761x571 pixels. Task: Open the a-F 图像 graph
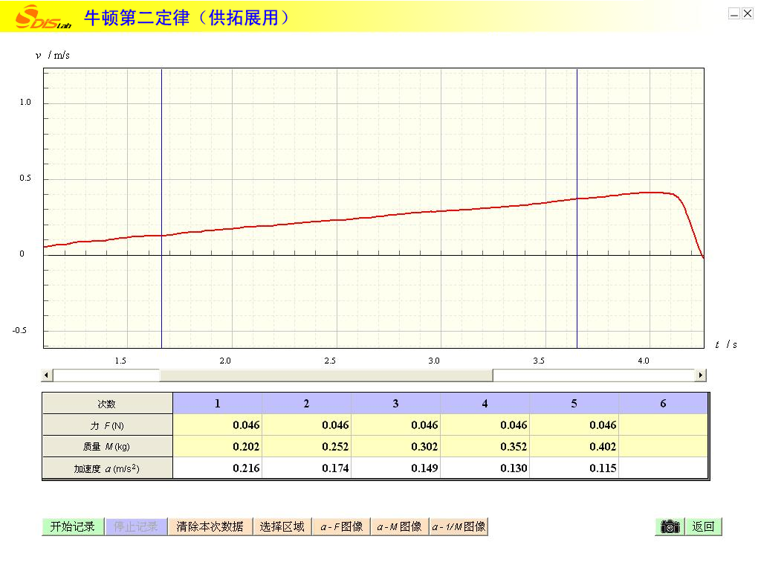pos(341,526)
